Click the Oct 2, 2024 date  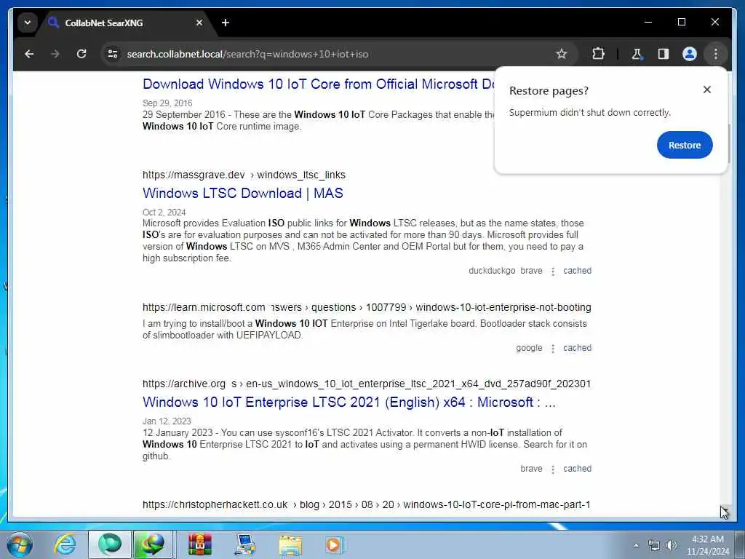[x=164, y=212]
